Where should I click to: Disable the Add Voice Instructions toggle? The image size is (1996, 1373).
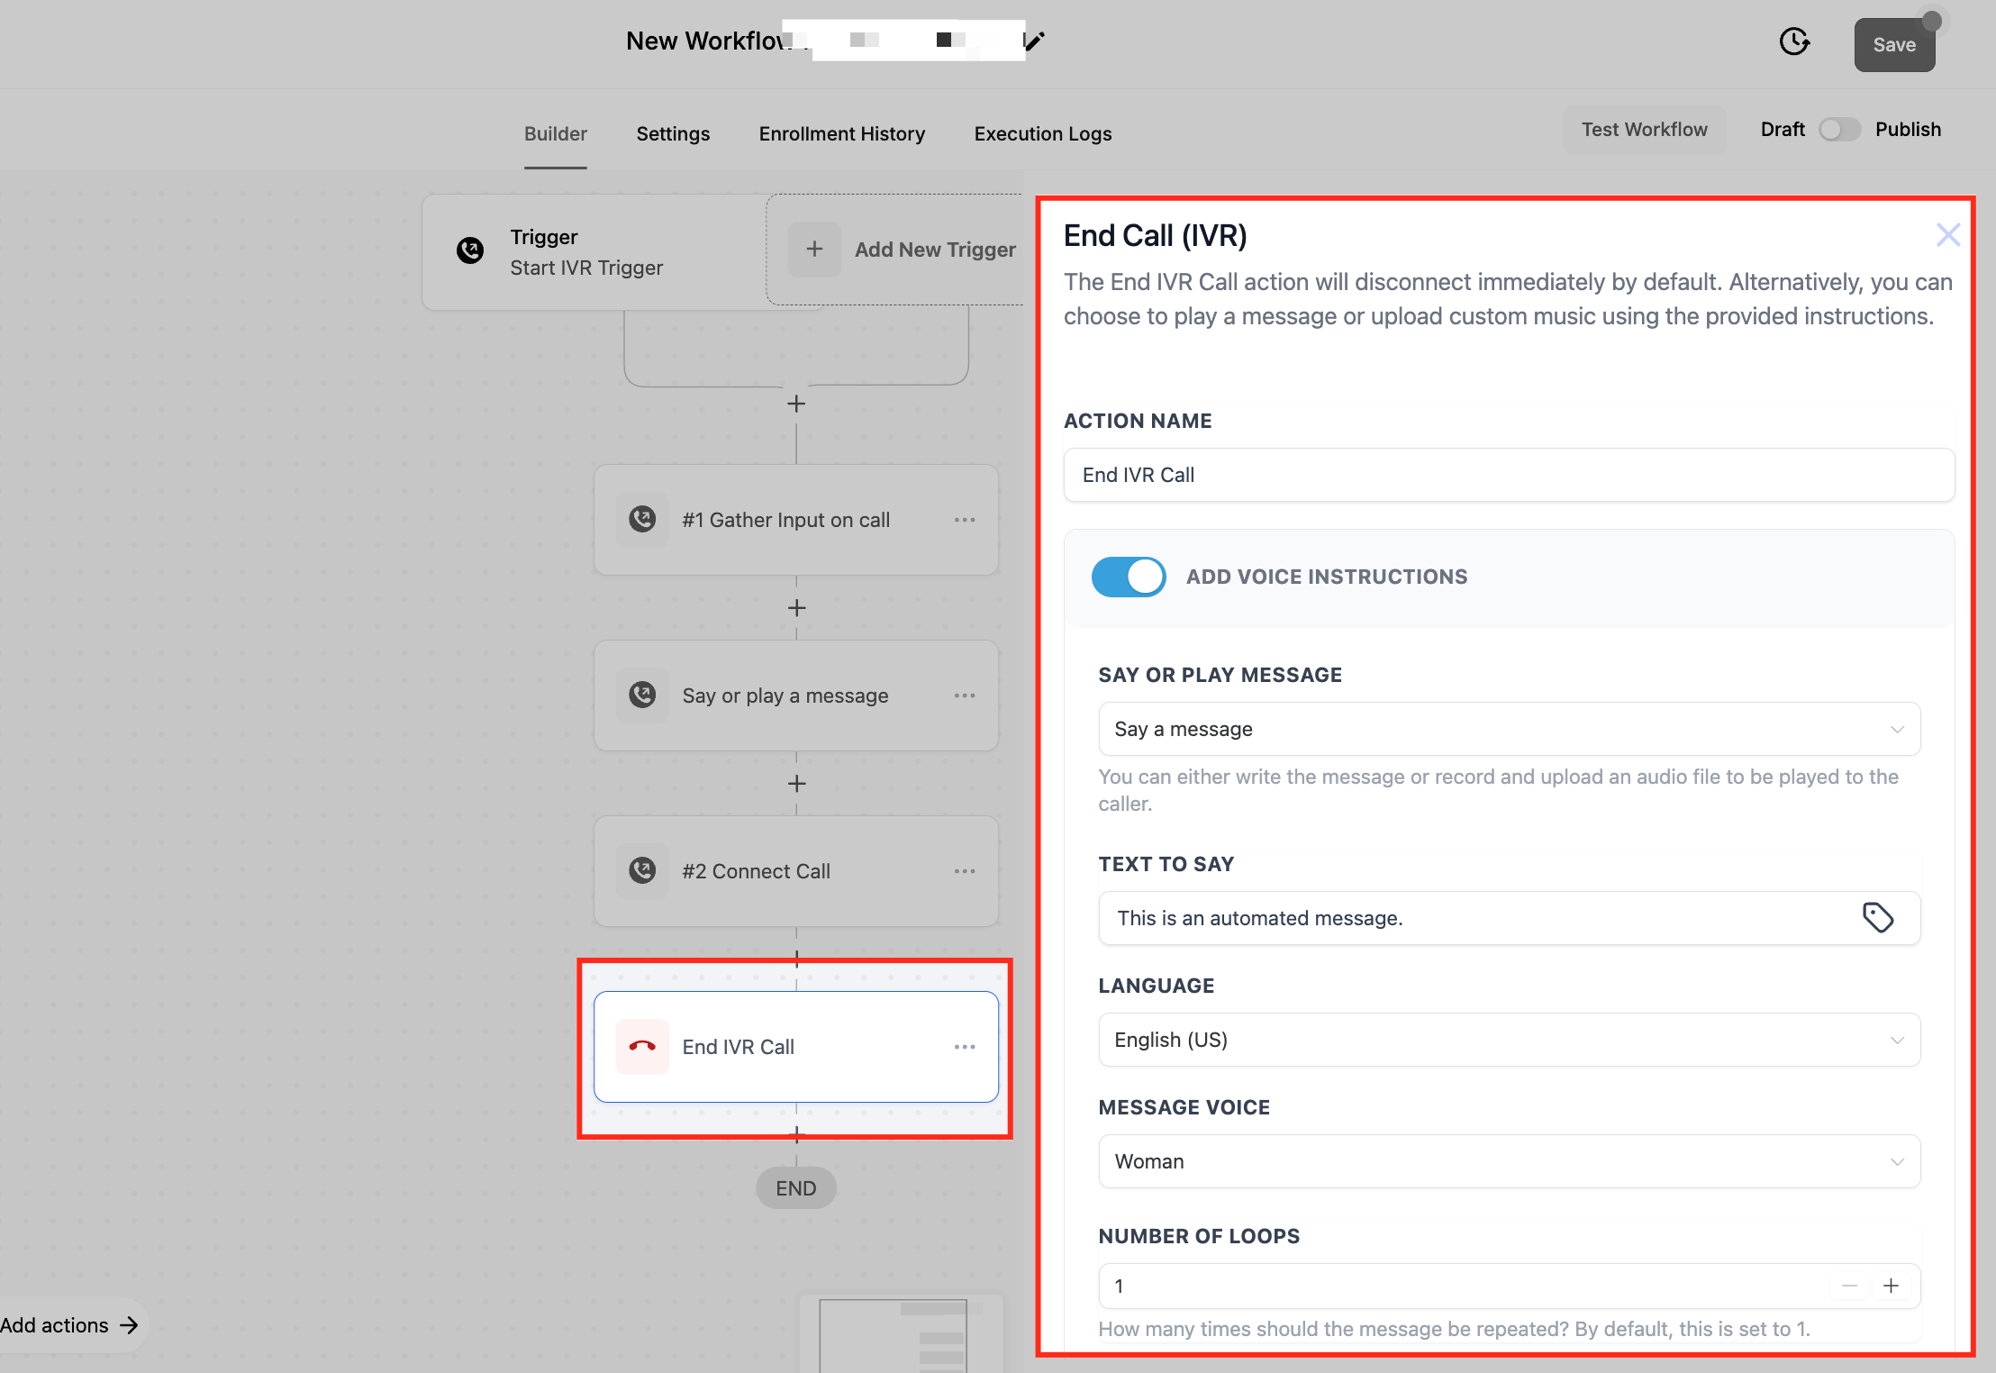pos(1129,577)
